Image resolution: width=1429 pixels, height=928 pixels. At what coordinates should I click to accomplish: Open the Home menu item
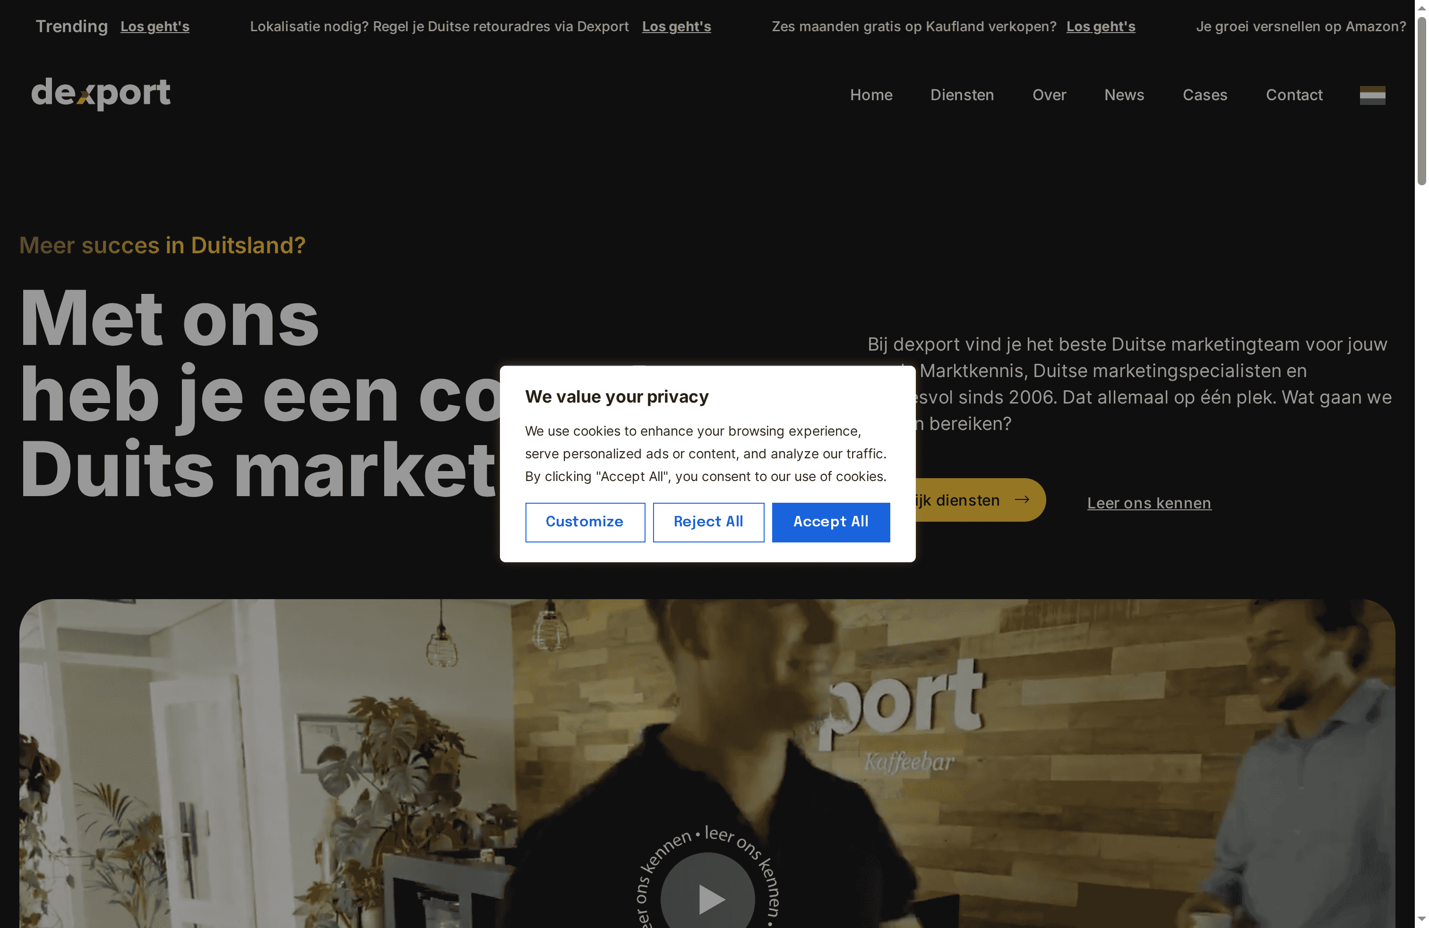870,95
